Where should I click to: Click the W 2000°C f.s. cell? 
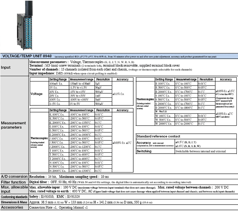(163, 124)
